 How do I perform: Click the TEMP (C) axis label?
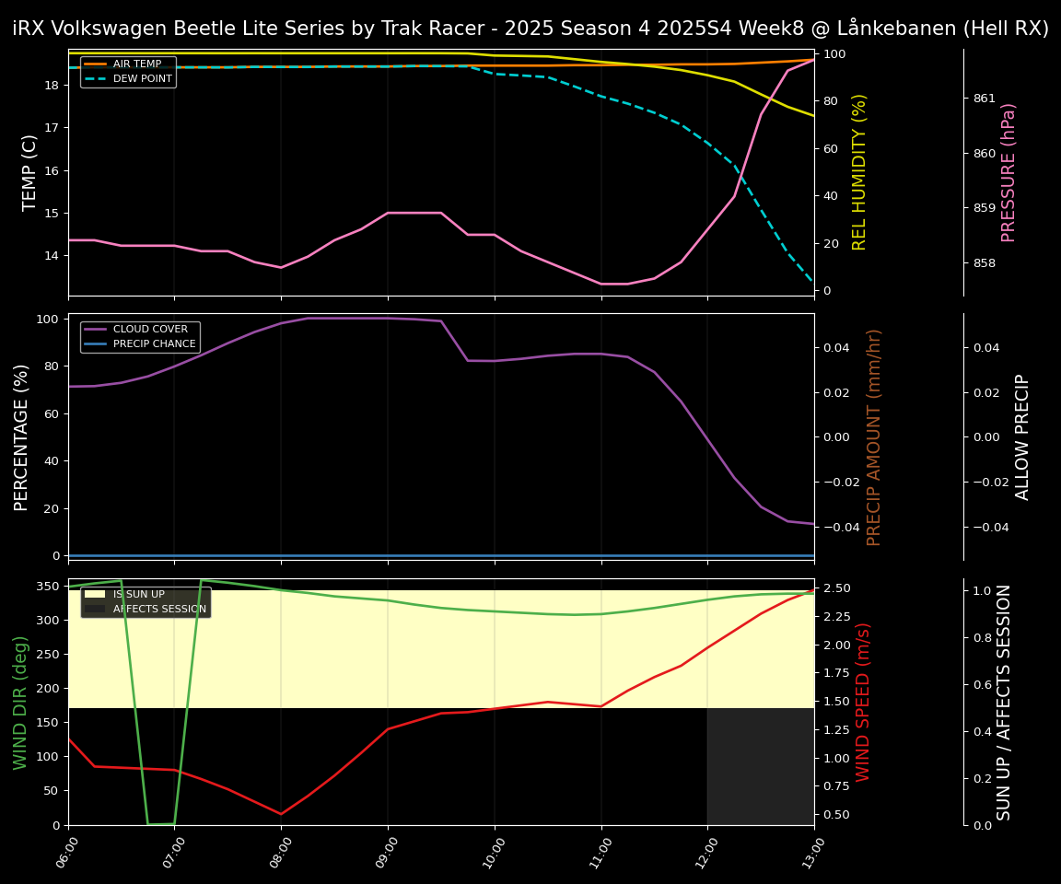tap(30, 172)
